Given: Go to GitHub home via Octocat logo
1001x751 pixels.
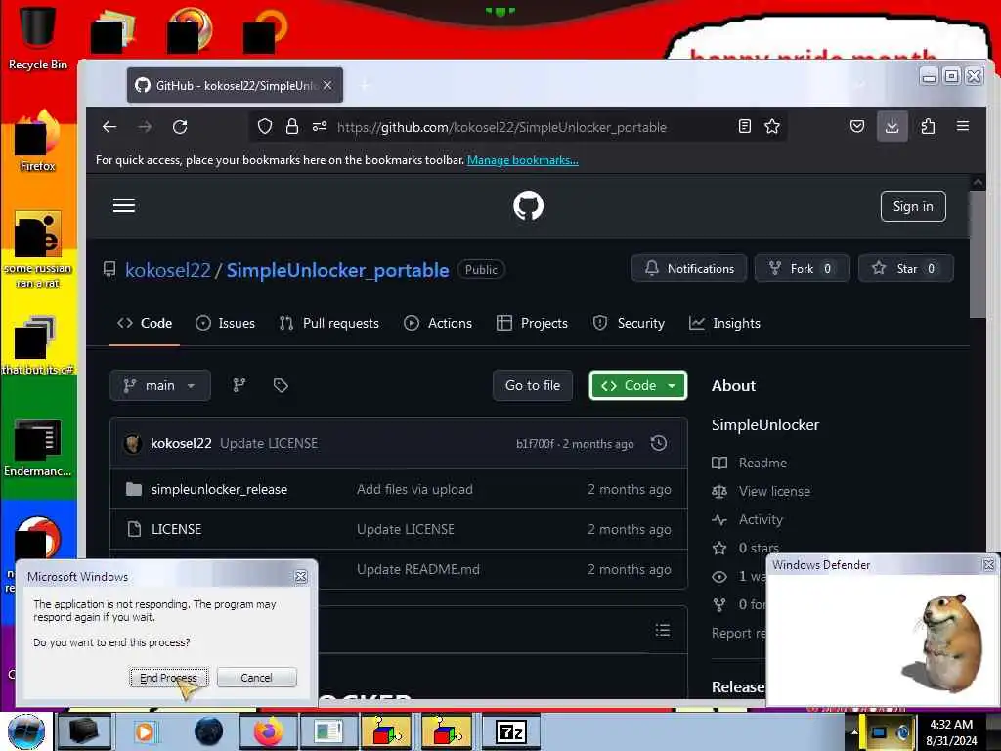Looking at the screenshot, I should coord(528,205).
